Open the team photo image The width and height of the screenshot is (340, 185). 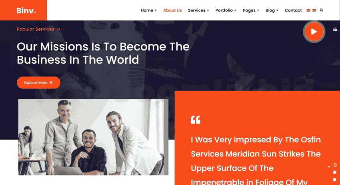93,137
